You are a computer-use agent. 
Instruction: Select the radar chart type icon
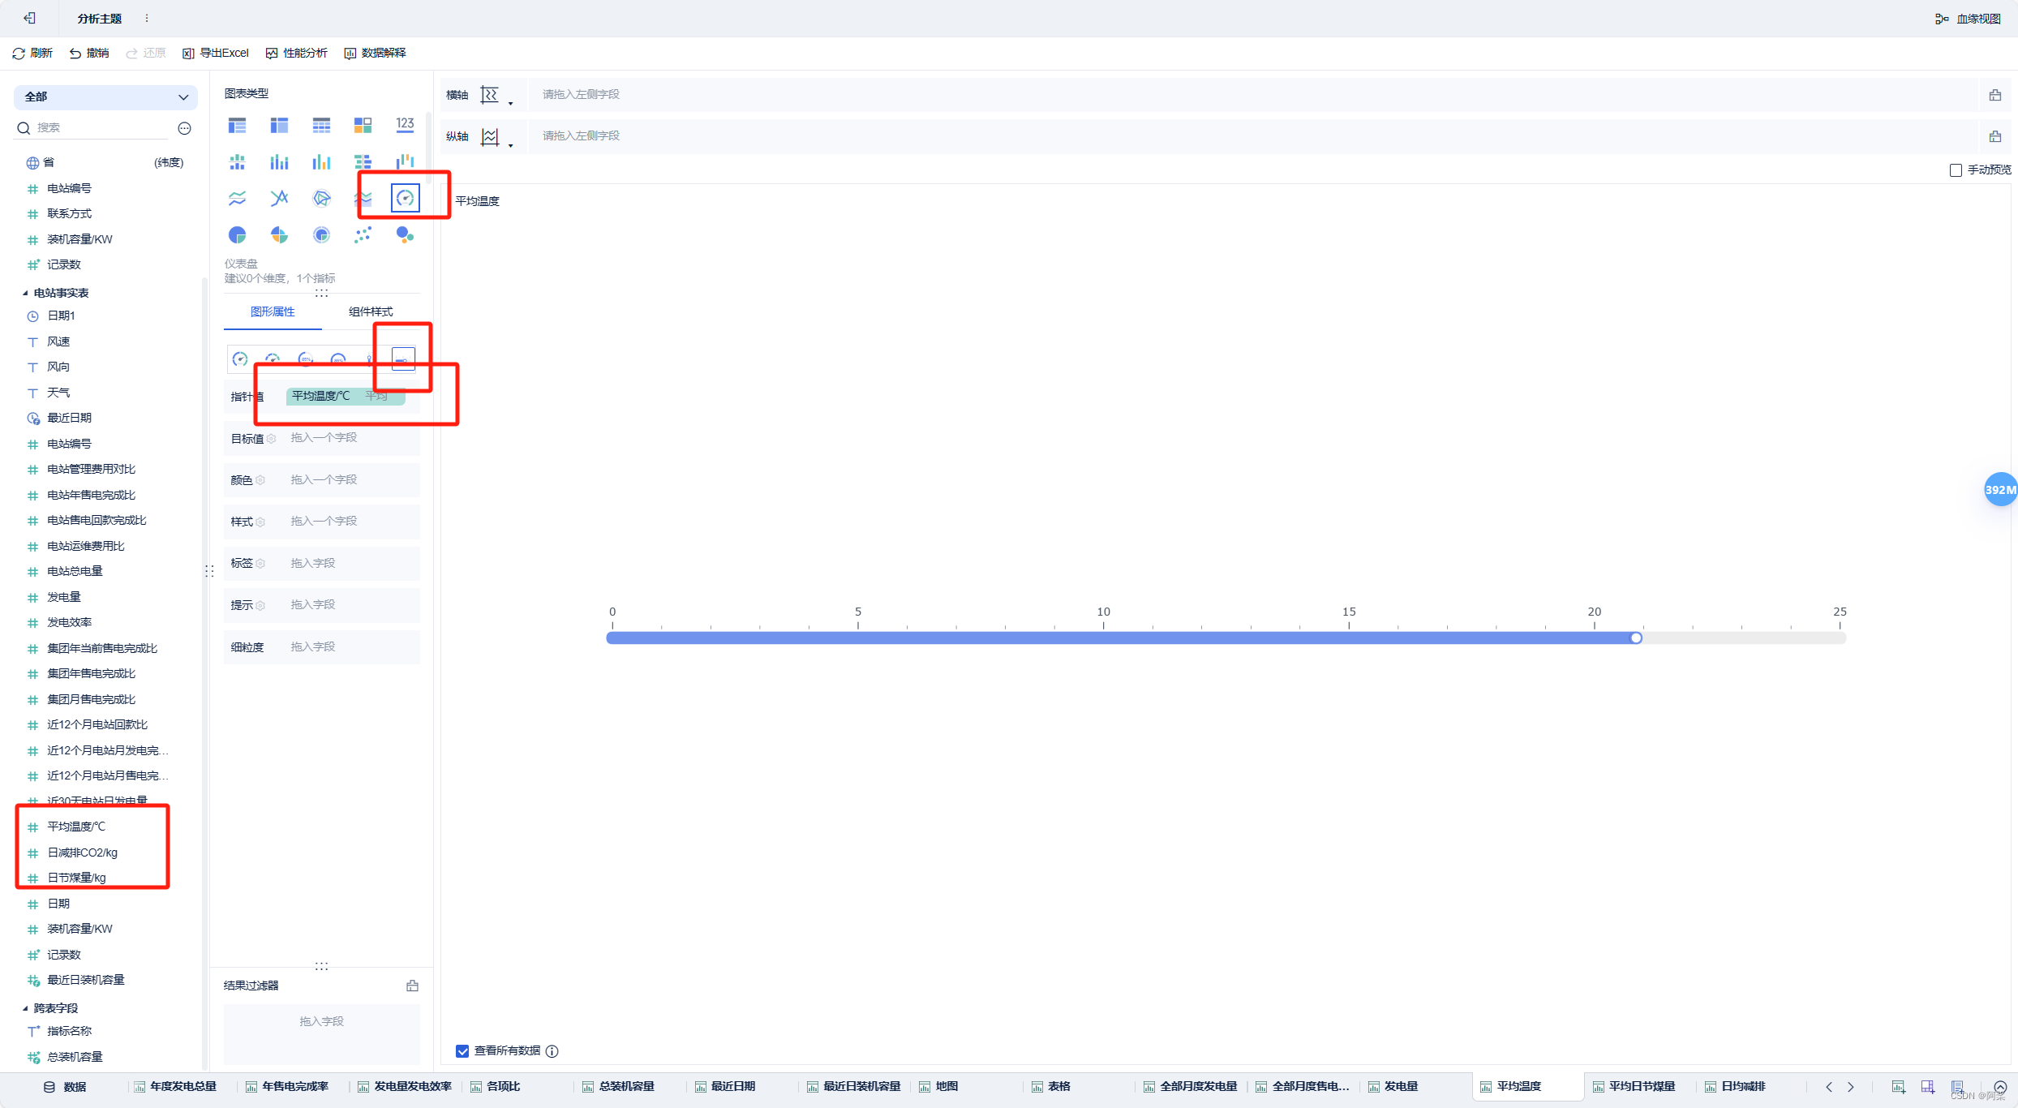tap(321, 198)
